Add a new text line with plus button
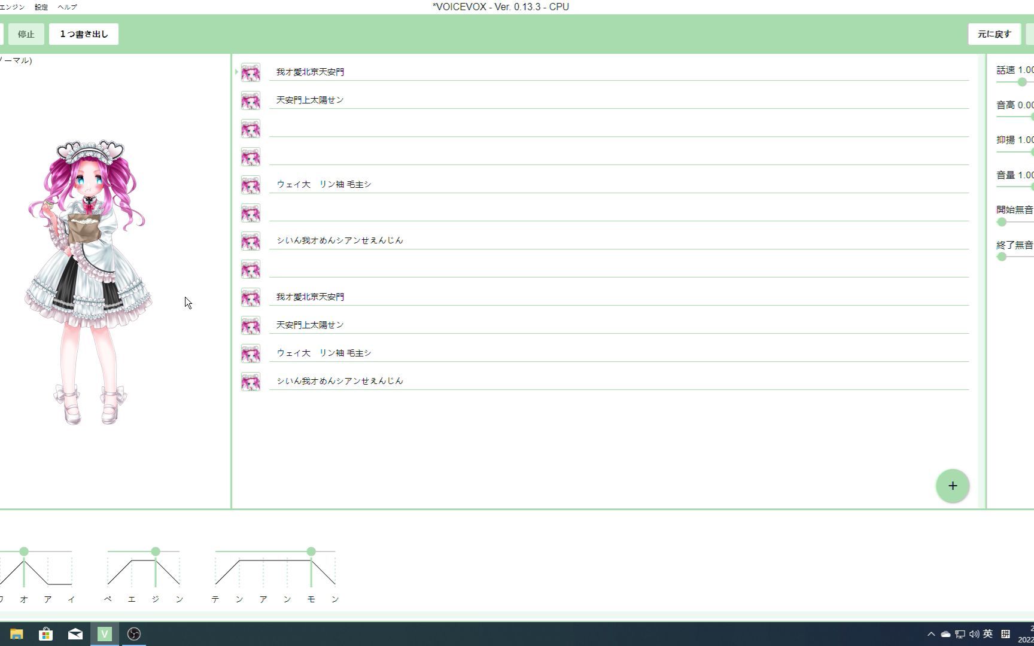 click(x=953, y=486)
